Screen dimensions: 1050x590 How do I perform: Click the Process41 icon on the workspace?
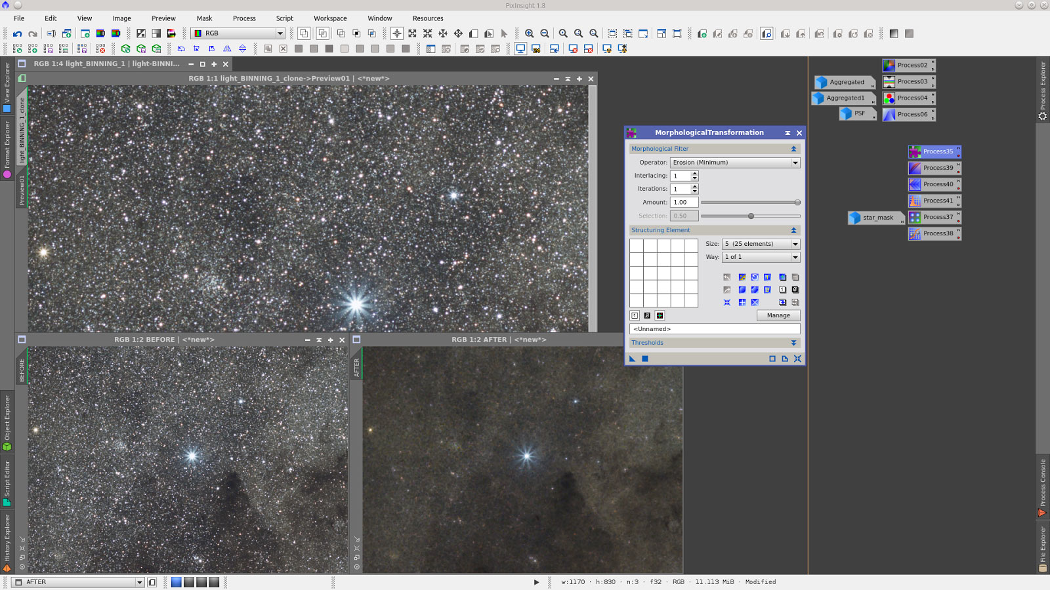click(934, 201)
